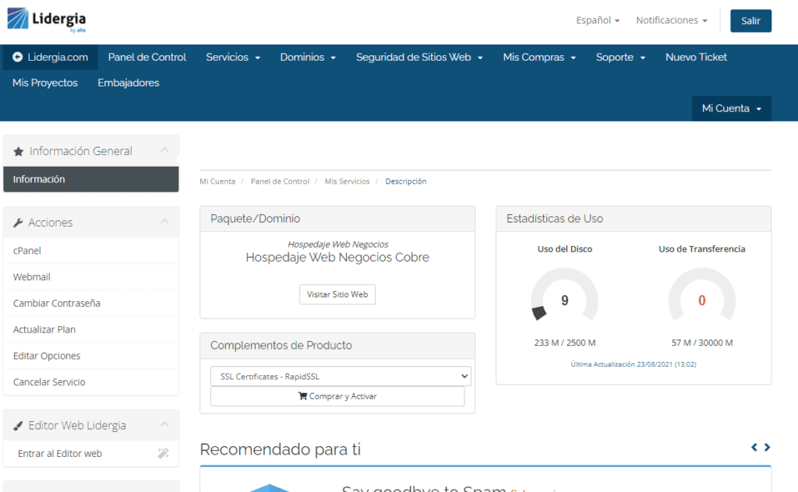Click the brush icon beside Editor Web Lidergia
798x492 pixels.
(18, 426)
